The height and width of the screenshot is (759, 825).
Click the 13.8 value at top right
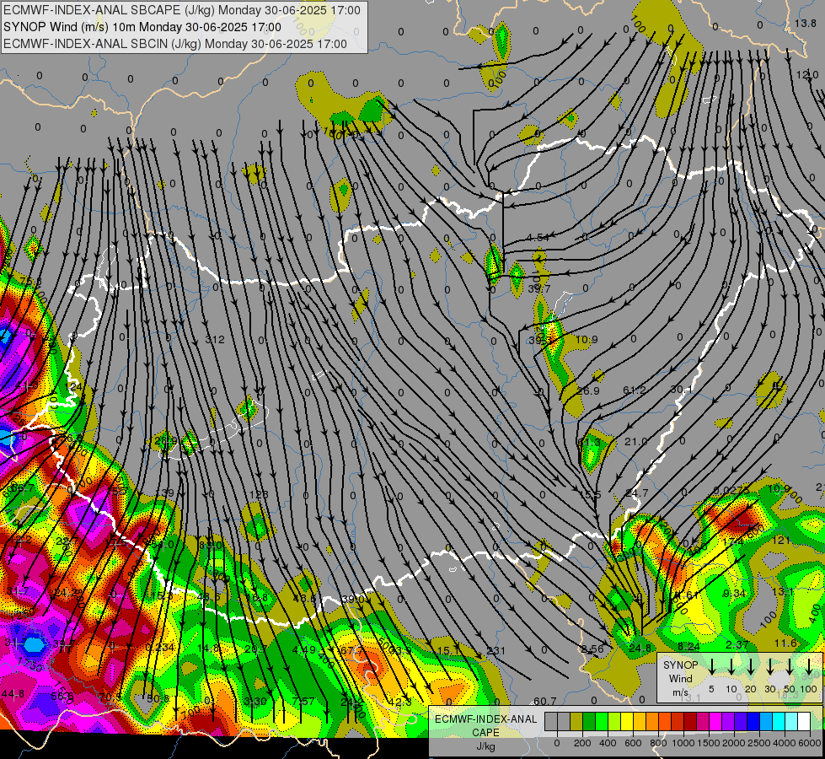805,23
